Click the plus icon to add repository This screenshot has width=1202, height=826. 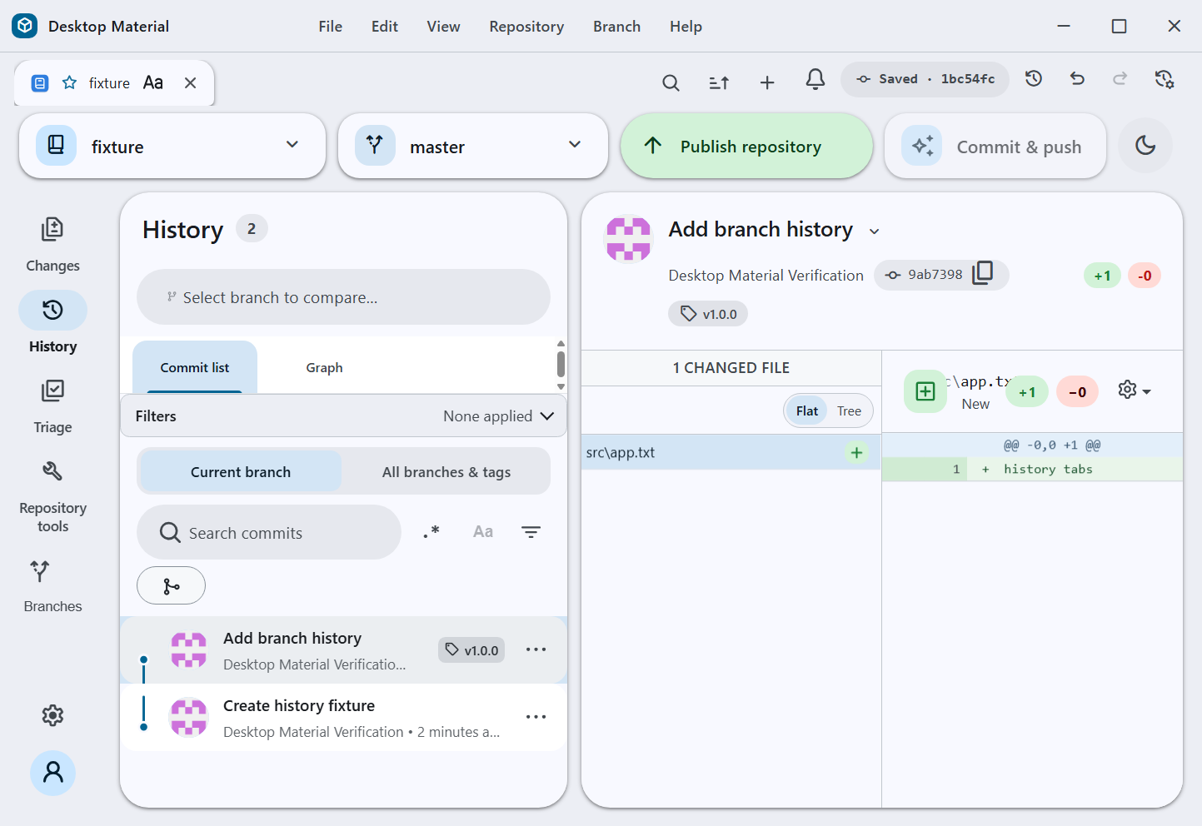click(767, 82)
